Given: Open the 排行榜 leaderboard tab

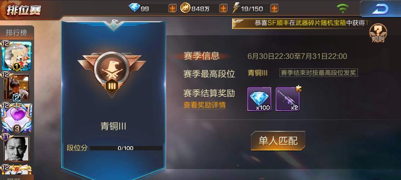Looking at the screenshot, I should (17, 33).
